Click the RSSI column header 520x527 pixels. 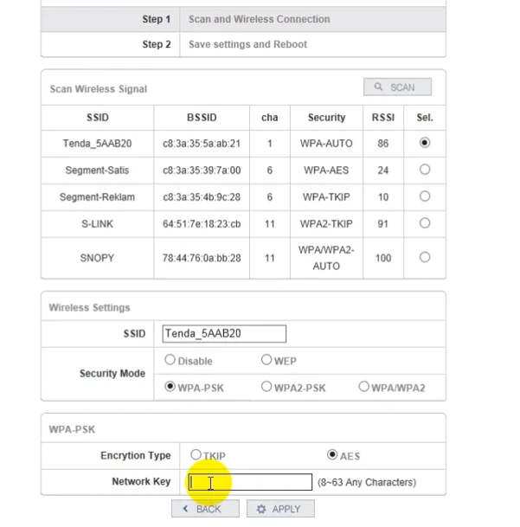pos(383,118)
